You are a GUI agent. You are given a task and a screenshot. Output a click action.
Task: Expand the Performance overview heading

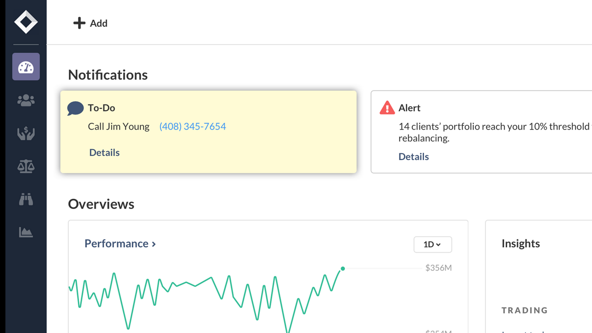(120, 244)
